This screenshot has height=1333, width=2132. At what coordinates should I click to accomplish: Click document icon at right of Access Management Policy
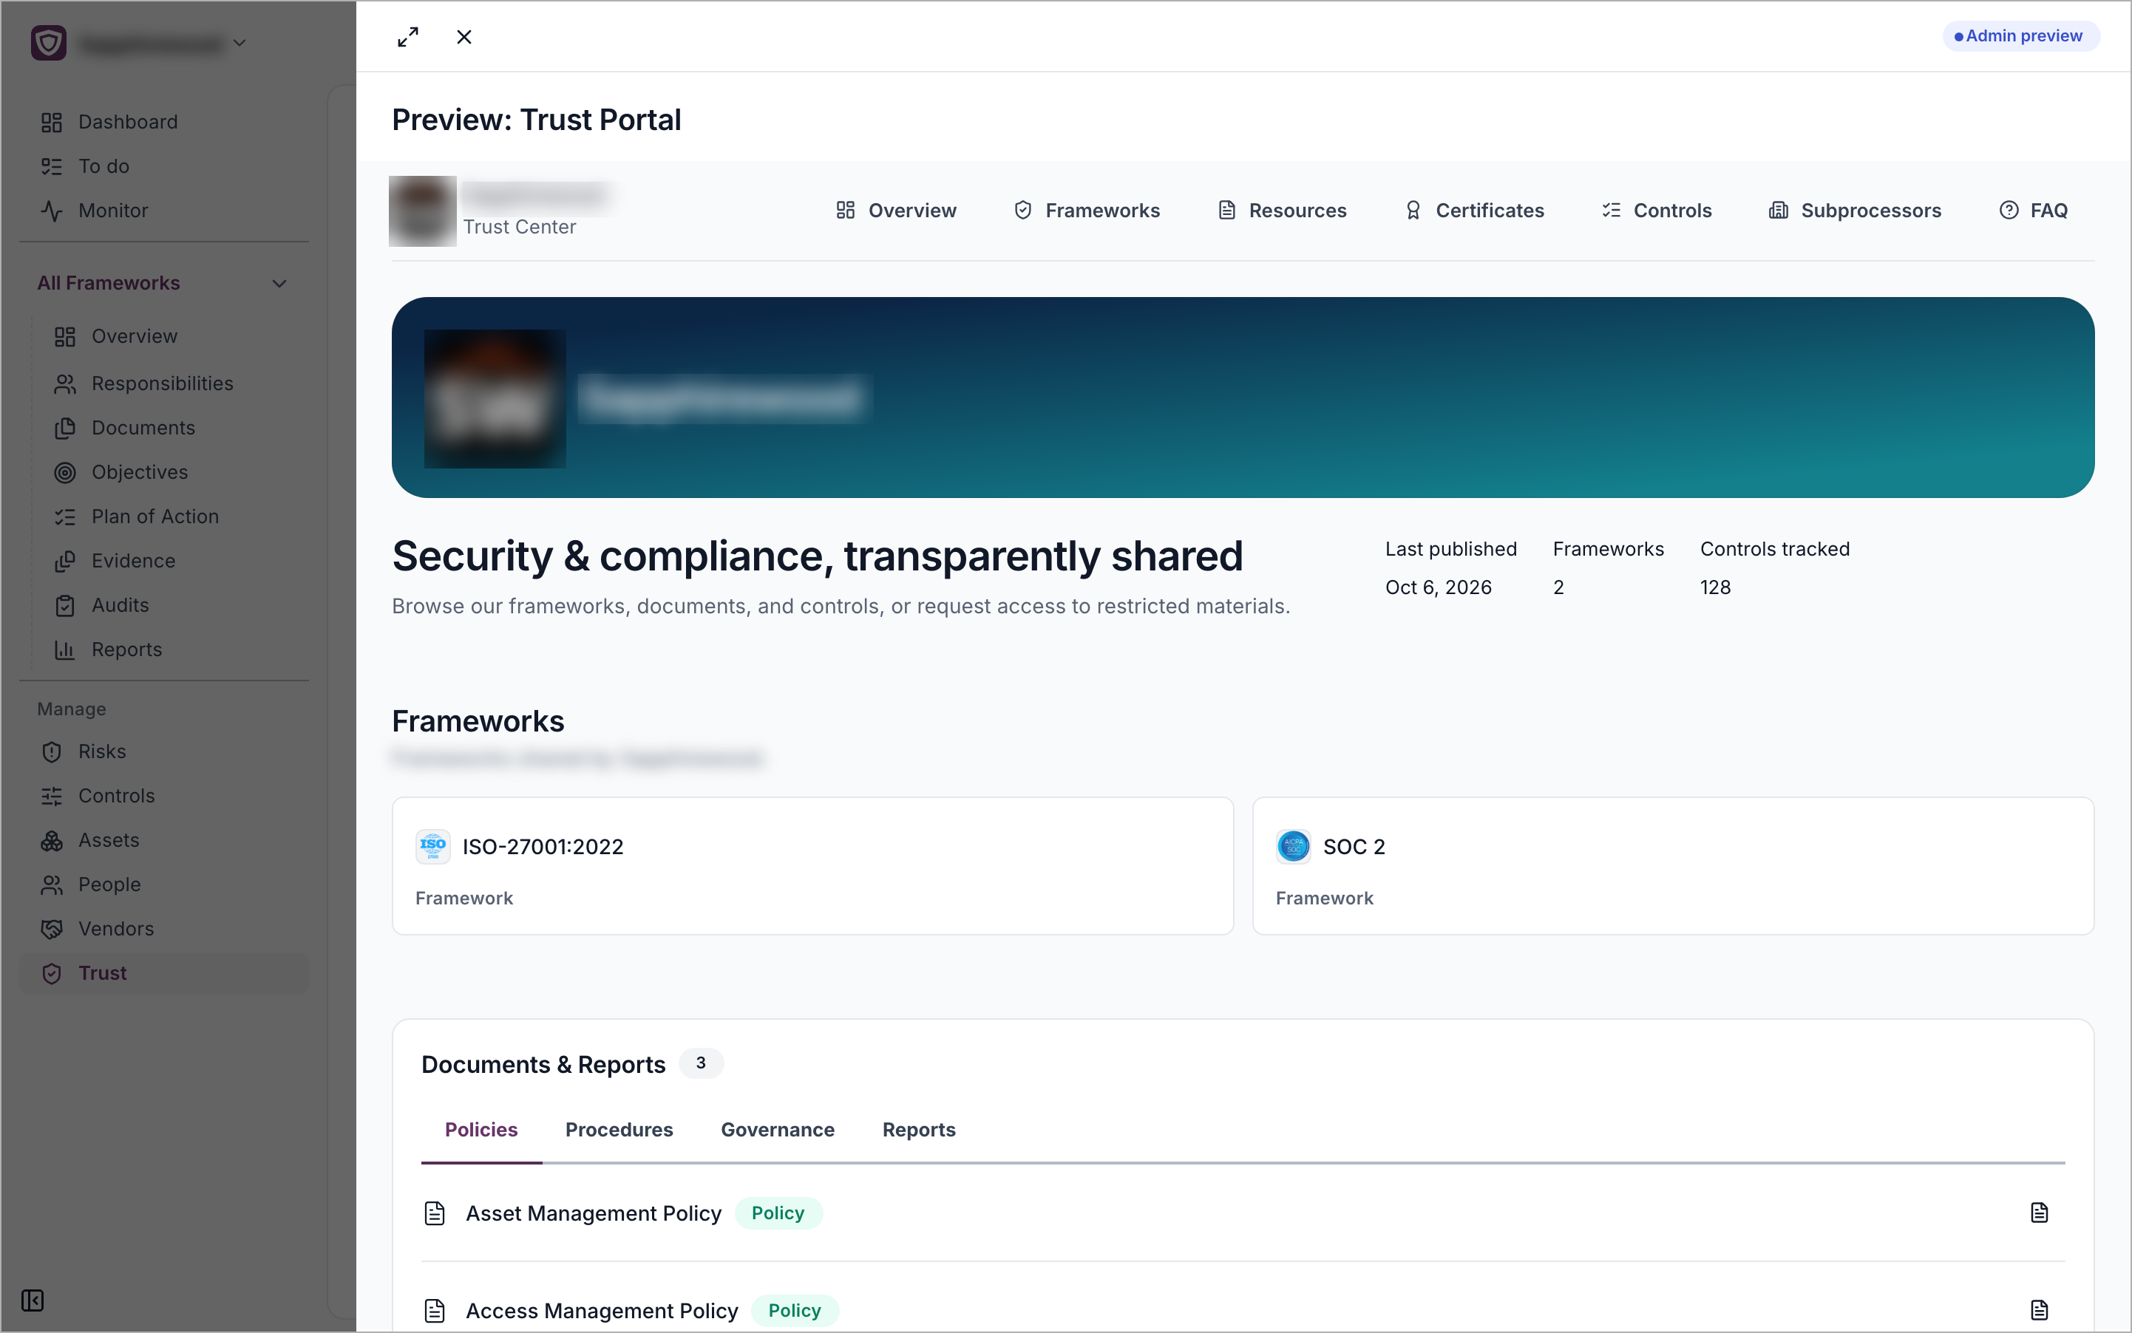2040,1310
